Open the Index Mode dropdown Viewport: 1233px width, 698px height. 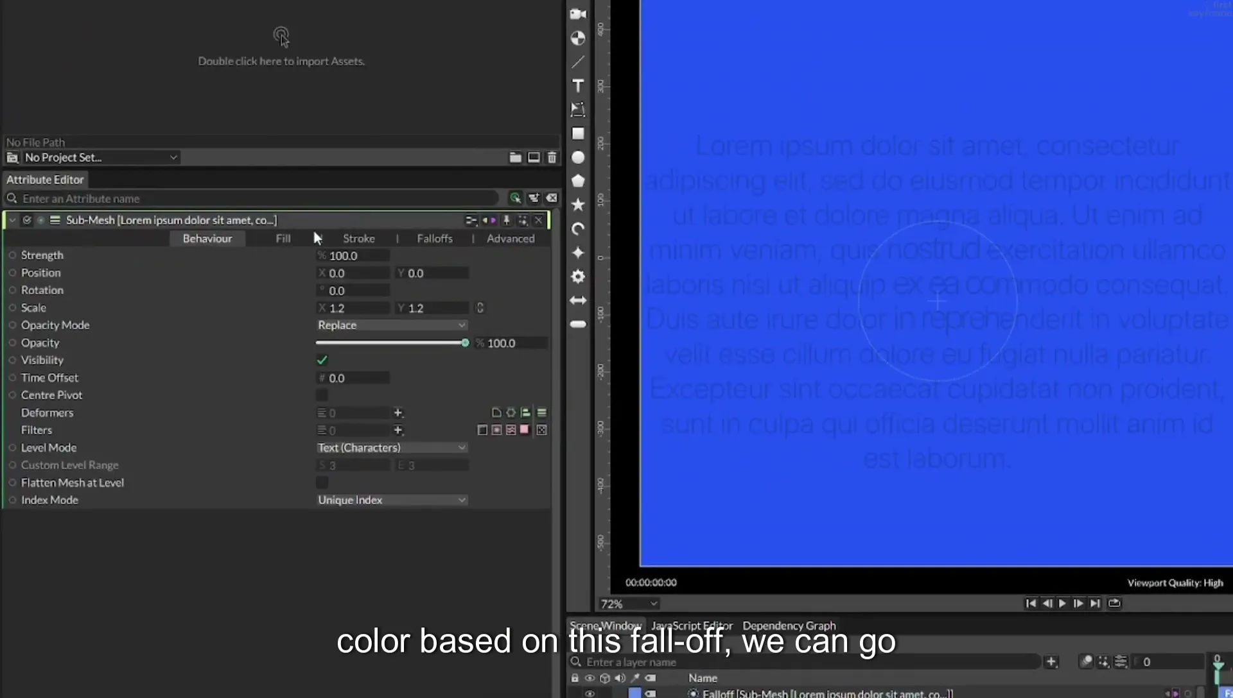point(391,500)
